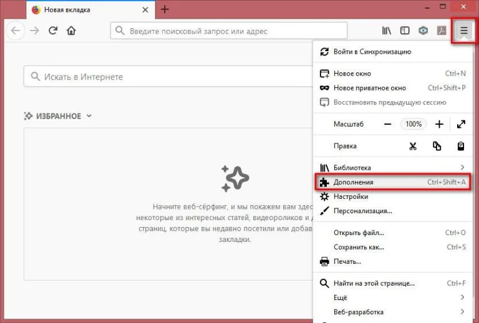Click magnifier icon beside Найти на этой странице
This screenshot has width=479, height=323.
coord(324,283)
